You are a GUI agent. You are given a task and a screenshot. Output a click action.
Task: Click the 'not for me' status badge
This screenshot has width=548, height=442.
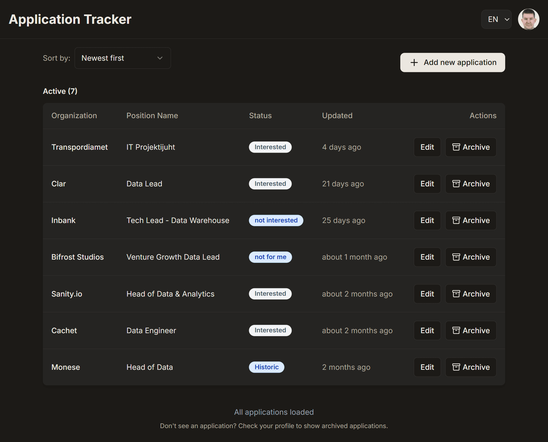(x=270, y=257)
